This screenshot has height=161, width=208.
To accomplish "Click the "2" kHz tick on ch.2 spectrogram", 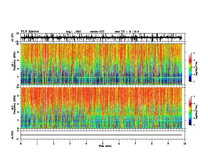I will click(x=18, y=120).
